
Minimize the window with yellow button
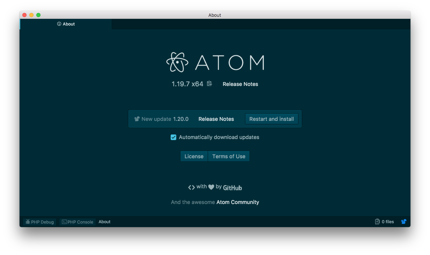31,15
